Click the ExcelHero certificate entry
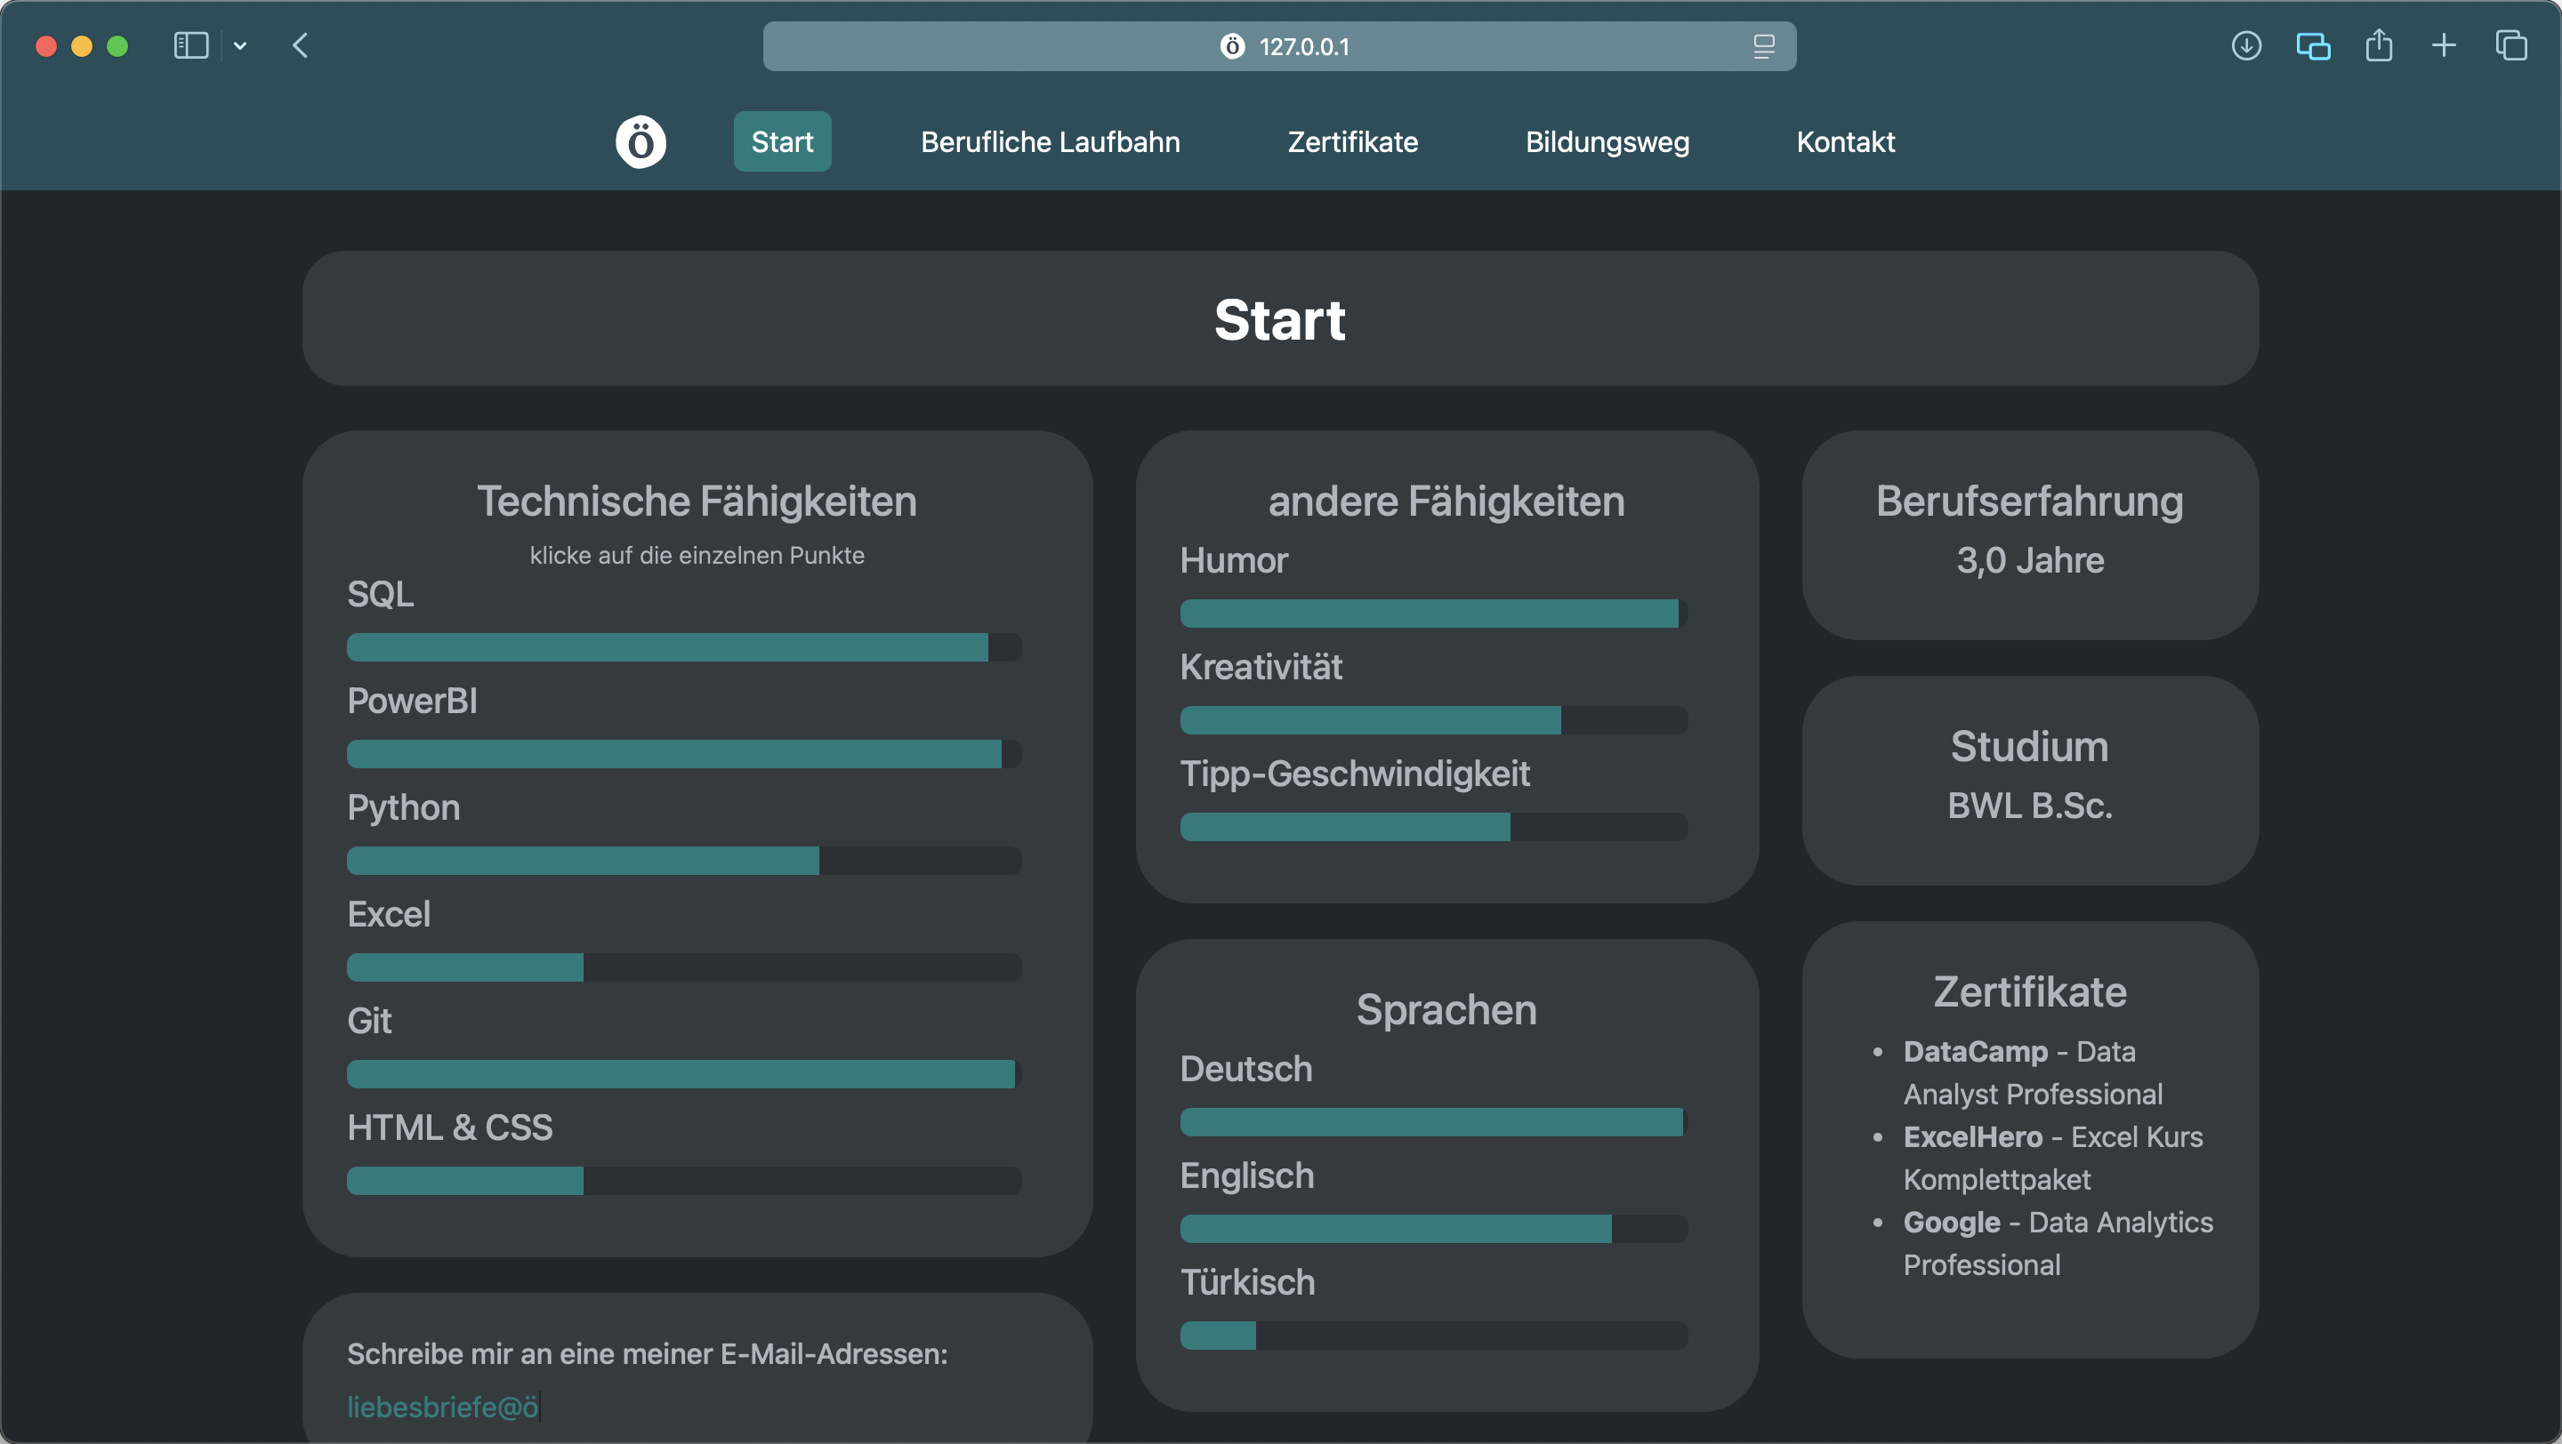This screenshot has height=1444, width=2562. [x=2053, y=1159]
